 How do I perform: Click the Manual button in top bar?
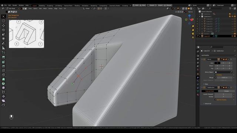tap(168, 5)
